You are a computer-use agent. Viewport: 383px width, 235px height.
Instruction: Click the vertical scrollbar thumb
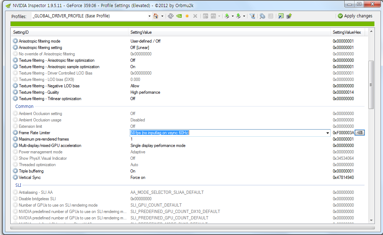(371, 84)
